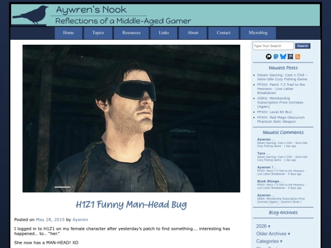331x248 pixels.
Task: Open the Steam Gaming: Cast n Chill post
Action: tap(282, 77)
